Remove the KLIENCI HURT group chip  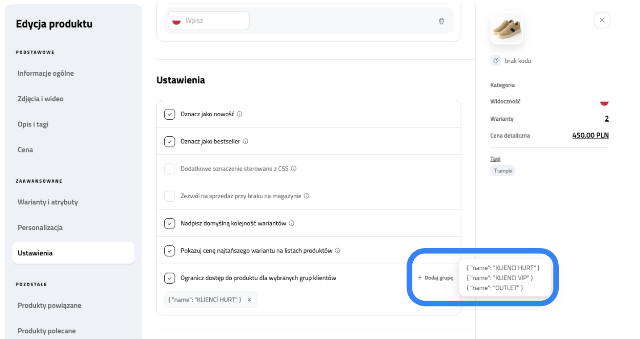tap(249, 299)
